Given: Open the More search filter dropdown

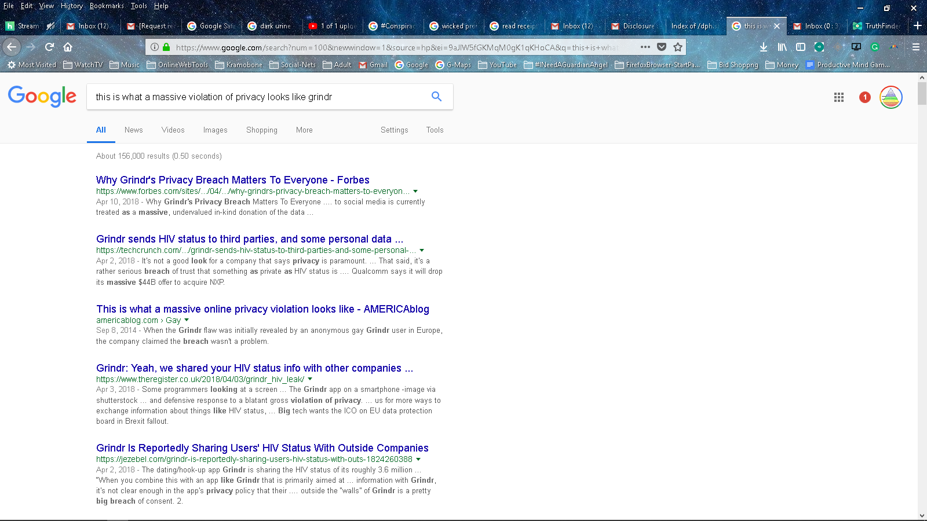Looking at the screenshot, I should click(304, 130).
